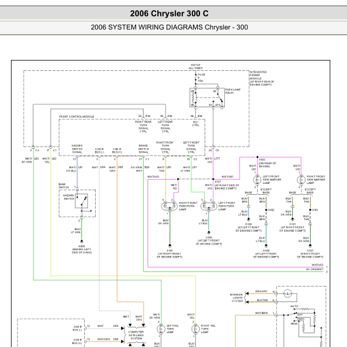Viewport: 347px width, 347px height.
Task: Select 'G200 (BEHIND LEFT SIDE OF DASH)' ground label
Action: 82,249
